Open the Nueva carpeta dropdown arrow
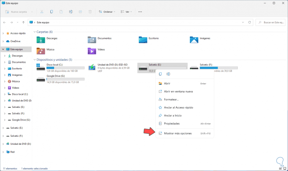Screen dimensions: 288x171 point(32,12)
